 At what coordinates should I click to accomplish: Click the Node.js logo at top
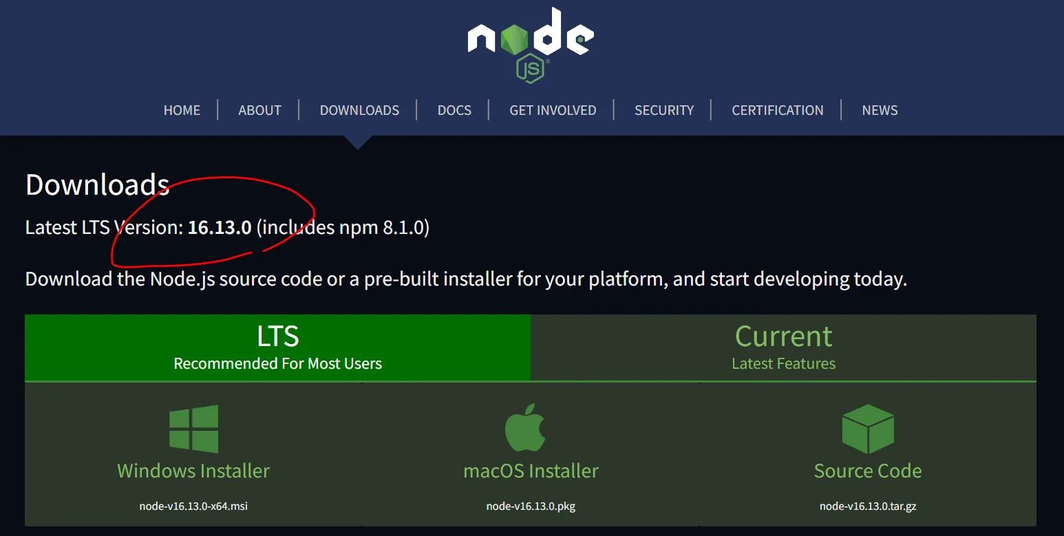click(531, 45)
